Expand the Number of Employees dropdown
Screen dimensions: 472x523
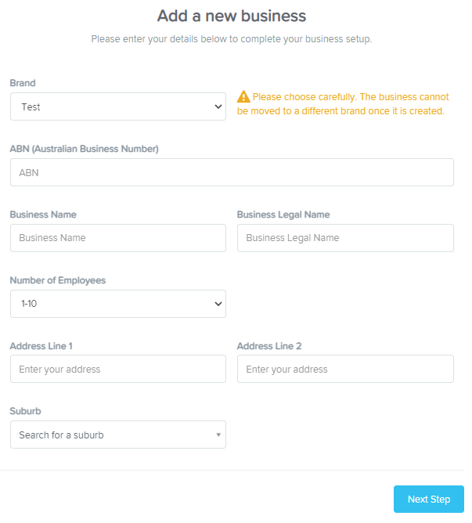click(x=118, y=304)
